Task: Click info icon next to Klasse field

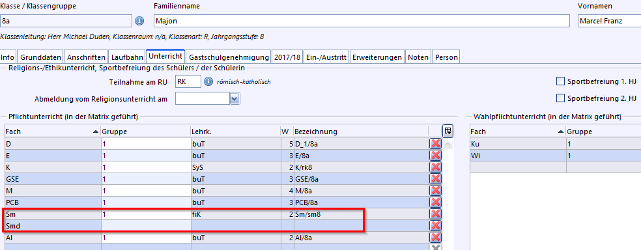Action: point(139,21)
